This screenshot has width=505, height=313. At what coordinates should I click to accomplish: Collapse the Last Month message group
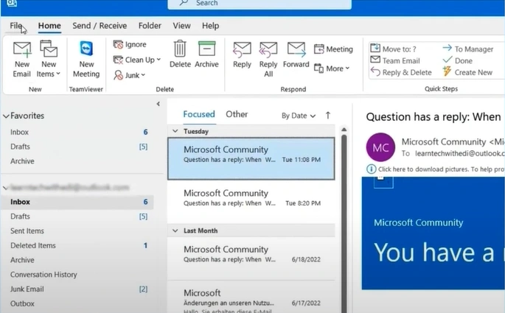coord(175,231)
